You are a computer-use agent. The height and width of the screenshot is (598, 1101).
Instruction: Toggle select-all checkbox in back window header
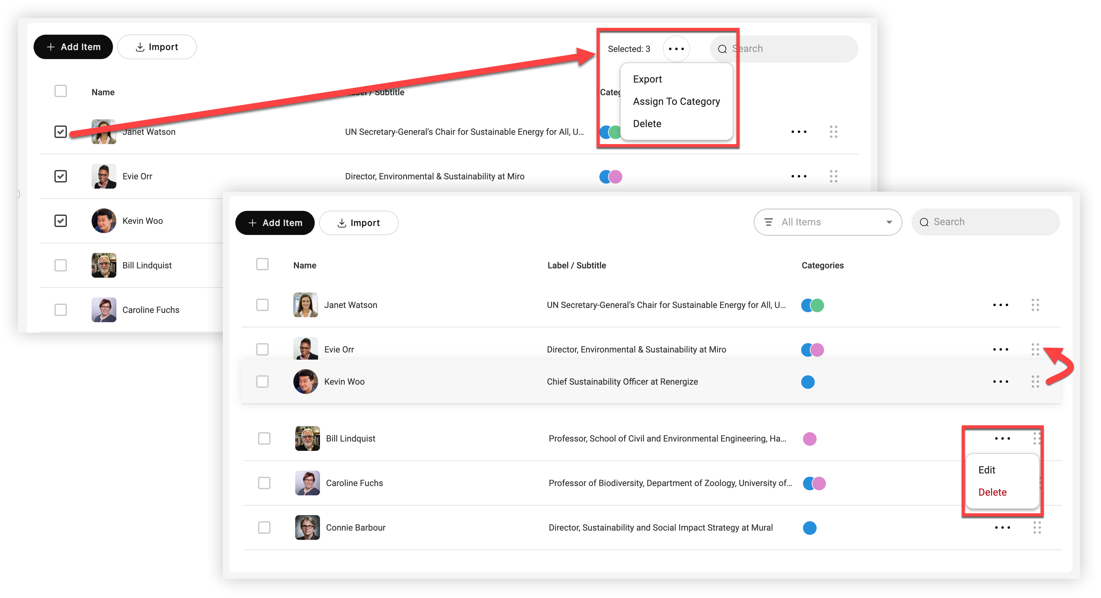[x=61, y=91]
